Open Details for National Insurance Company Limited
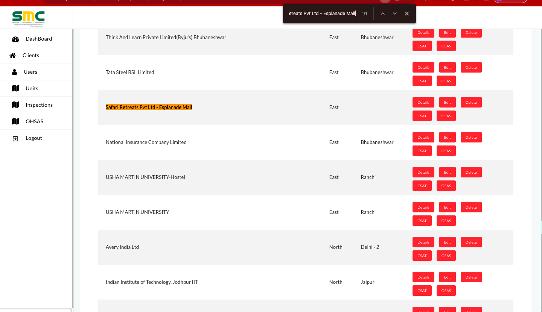Viewport: 542px width, 312px height. [423, 138]
